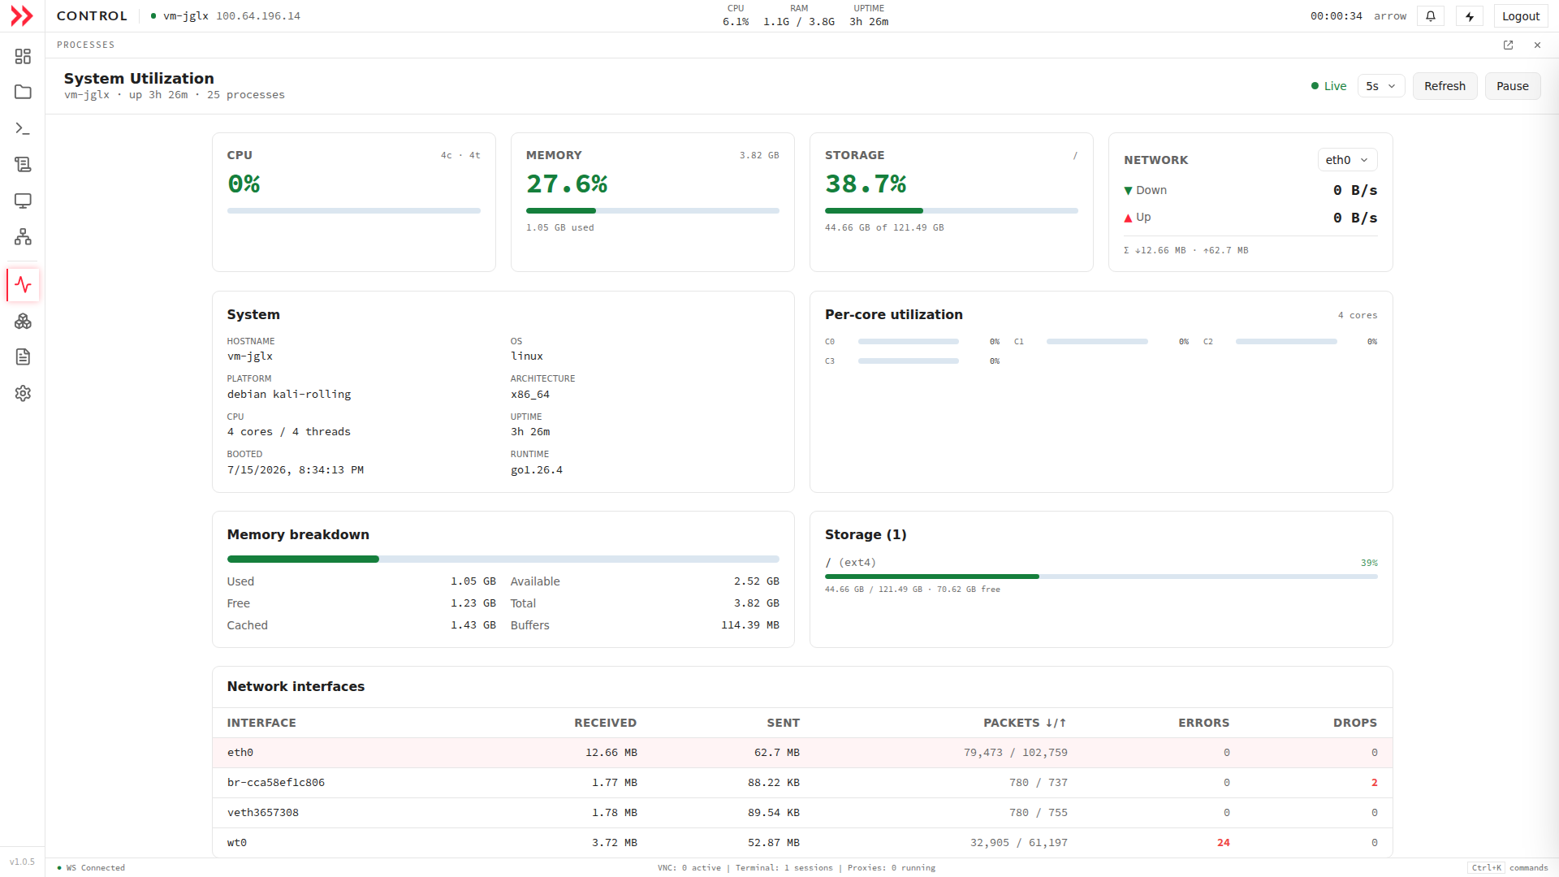Pop out the Processes panel in new window
The width and height of the screenshot is (1559, 877).
coord(1508,45)
